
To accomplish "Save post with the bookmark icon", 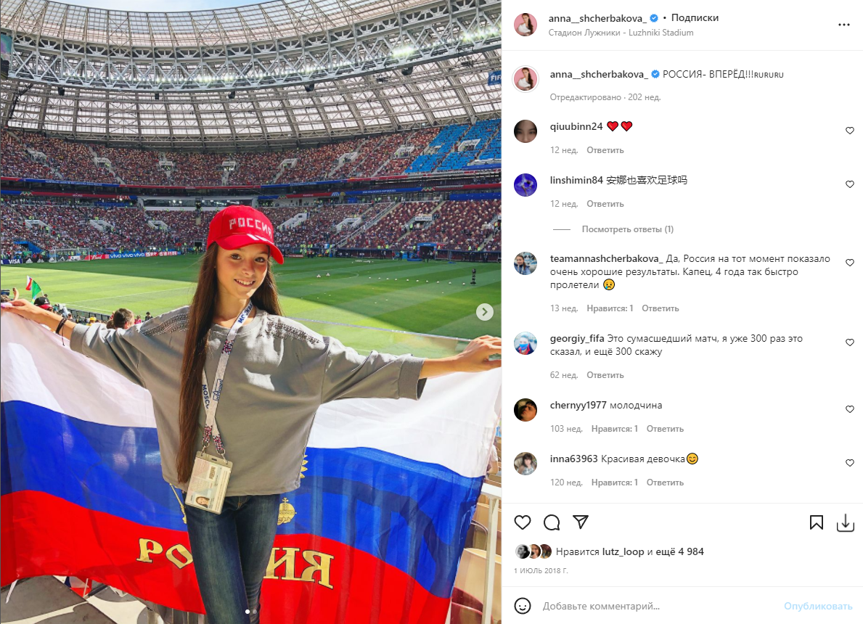I will [x=817, y=522].
